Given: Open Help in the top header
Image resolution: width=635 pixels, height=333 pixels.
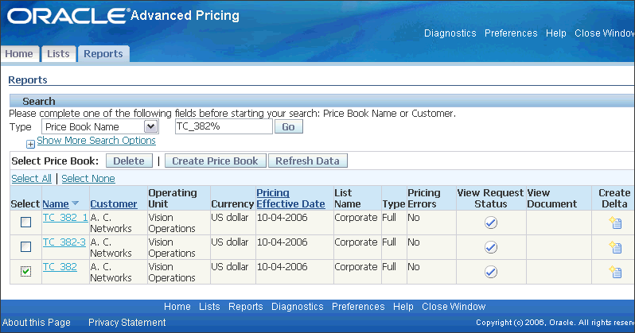Looking at the screenshot, I should (556, 33).
